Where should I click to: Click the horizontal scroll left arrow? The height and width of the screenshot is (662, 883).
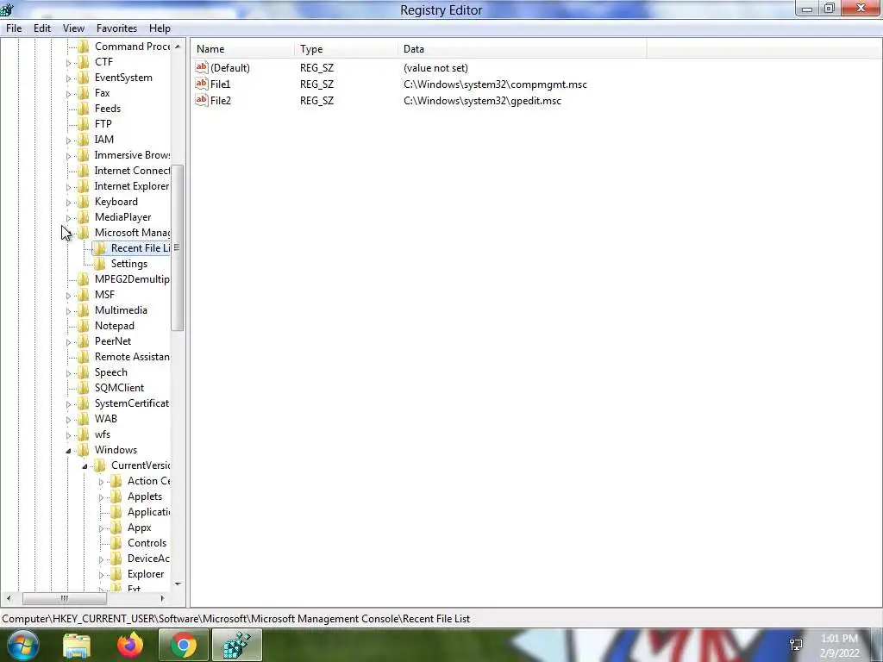point(8,598)
